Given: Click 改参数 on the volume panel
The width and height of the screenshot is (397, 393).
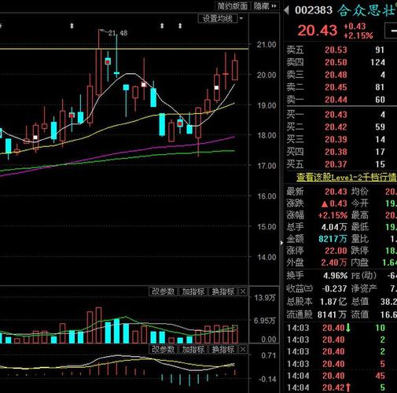Looking at the screenshot, I should pyautogui.click(x=163, y=292).
